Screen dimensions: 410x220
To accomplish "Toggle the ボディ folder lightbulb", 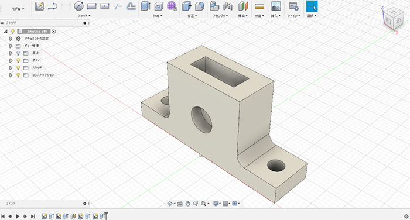I will point(18,60).
